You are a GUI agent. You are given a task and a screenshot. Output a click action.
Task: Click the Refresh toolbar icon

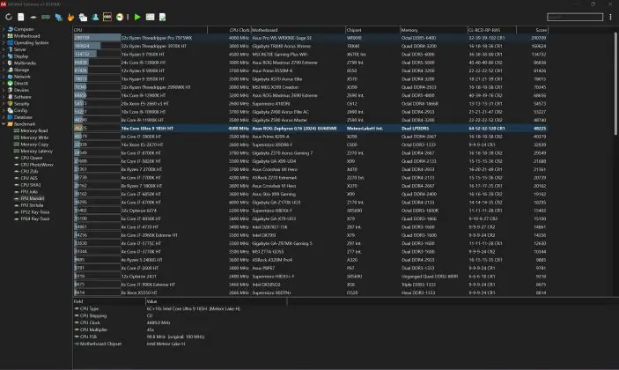click(x=8, y=17)
